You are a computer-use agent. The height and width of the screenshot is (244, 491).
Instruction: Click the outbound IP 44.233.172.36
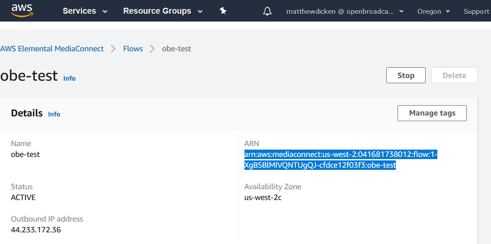click(x=36, y=230)
